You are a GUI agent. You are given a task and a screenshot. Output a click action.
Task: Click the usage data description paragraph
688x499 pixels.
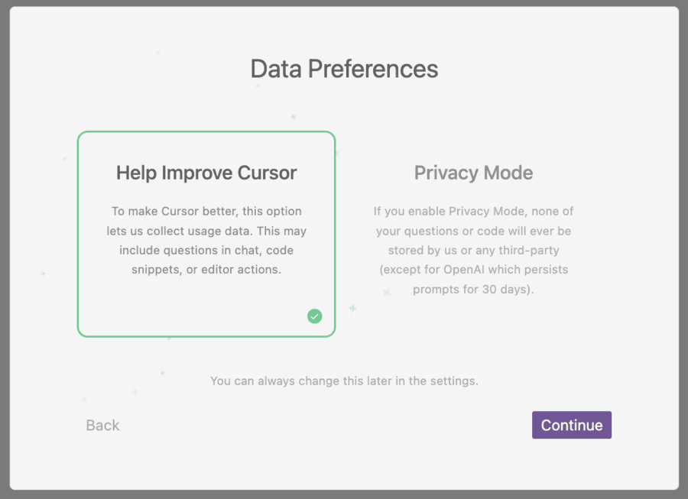coord(206,240)
